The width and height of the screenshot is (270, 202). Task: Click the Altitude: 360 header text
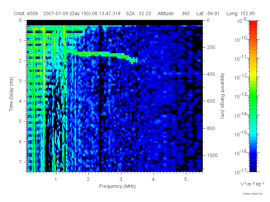(173, 13)
